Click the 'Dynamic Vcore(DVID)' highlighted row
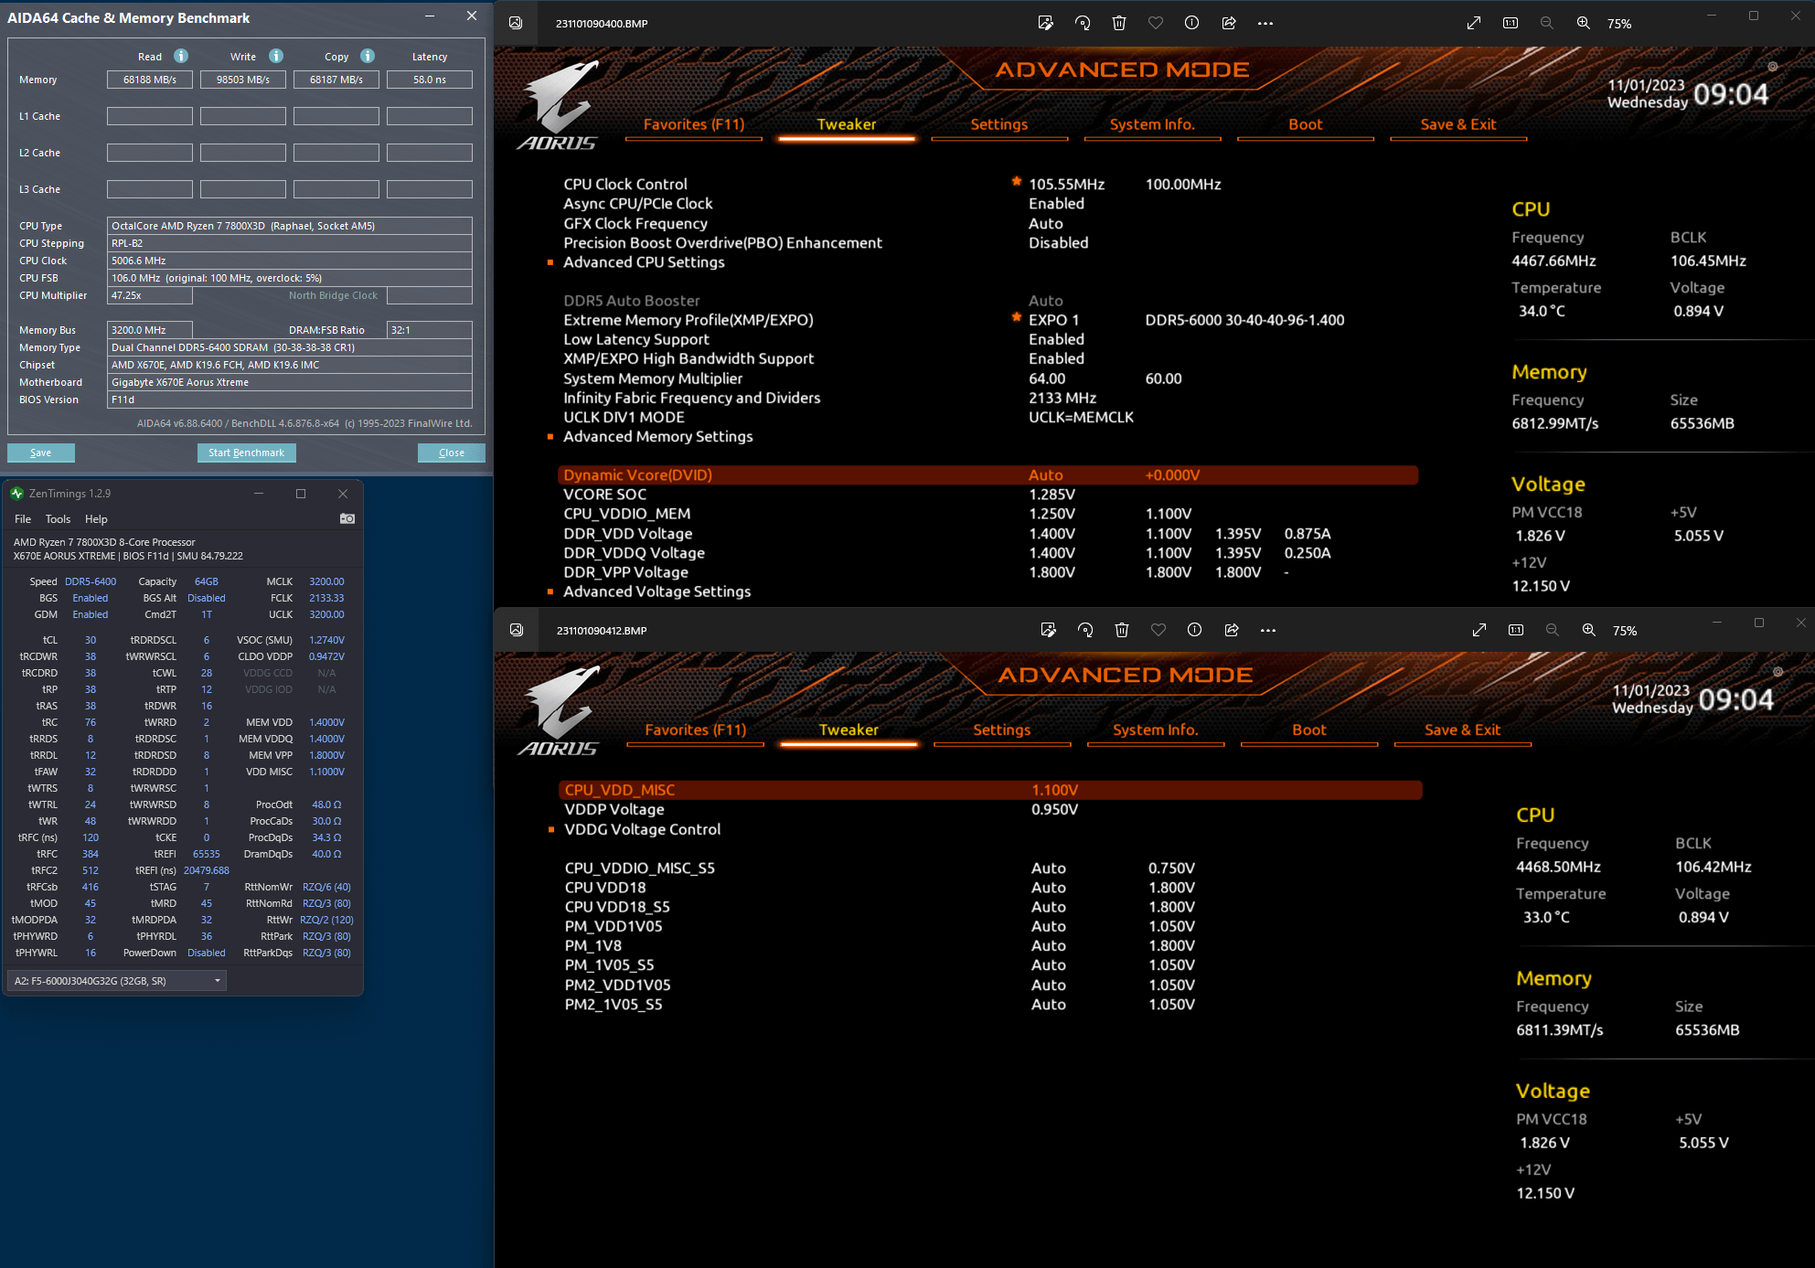Image resolution: width=1815 pixels, height=1268 pixels. (x=988, y=475)
